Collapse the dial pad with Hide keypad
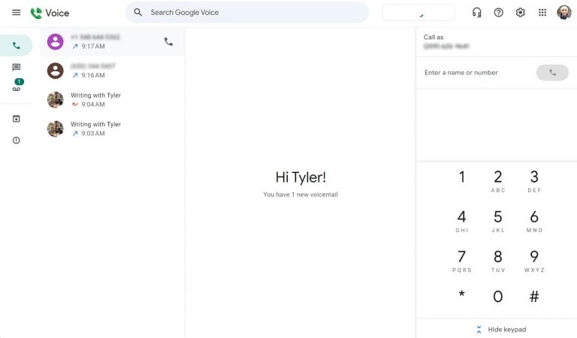This screenshot has width=577, height=338. click(500, 330)
